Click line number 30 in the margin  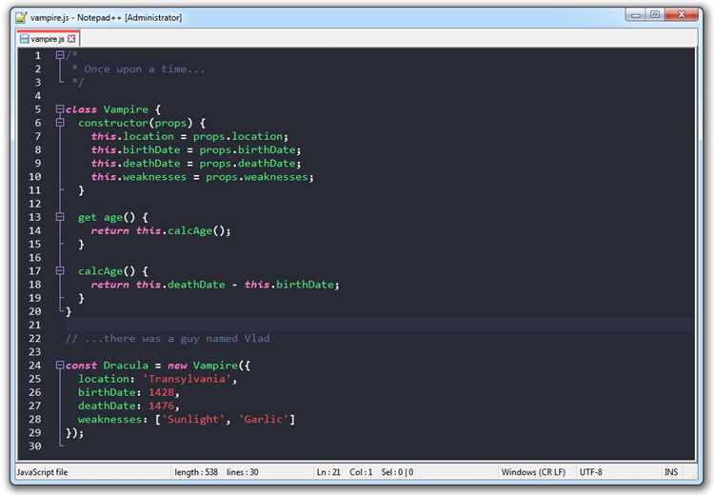(34, 445)
